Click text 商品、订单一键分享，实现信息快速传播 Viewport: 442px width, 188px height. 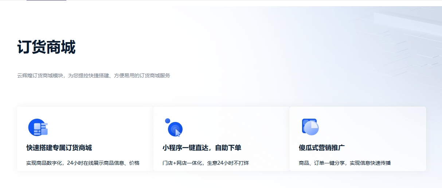tap(345, 163)
